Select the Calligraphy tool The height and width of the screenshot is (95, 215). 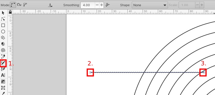[3, 69]
